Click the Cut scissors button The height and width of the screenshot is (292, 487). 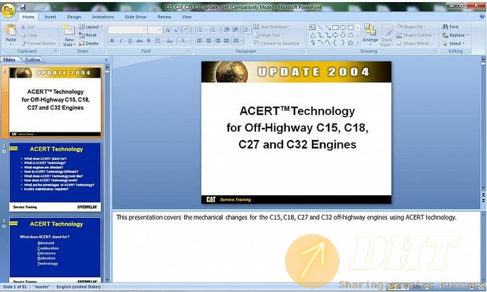28,27
